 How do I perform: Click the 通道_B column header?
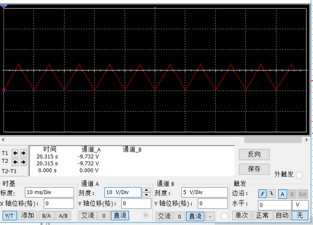click(x=132, y=149)
